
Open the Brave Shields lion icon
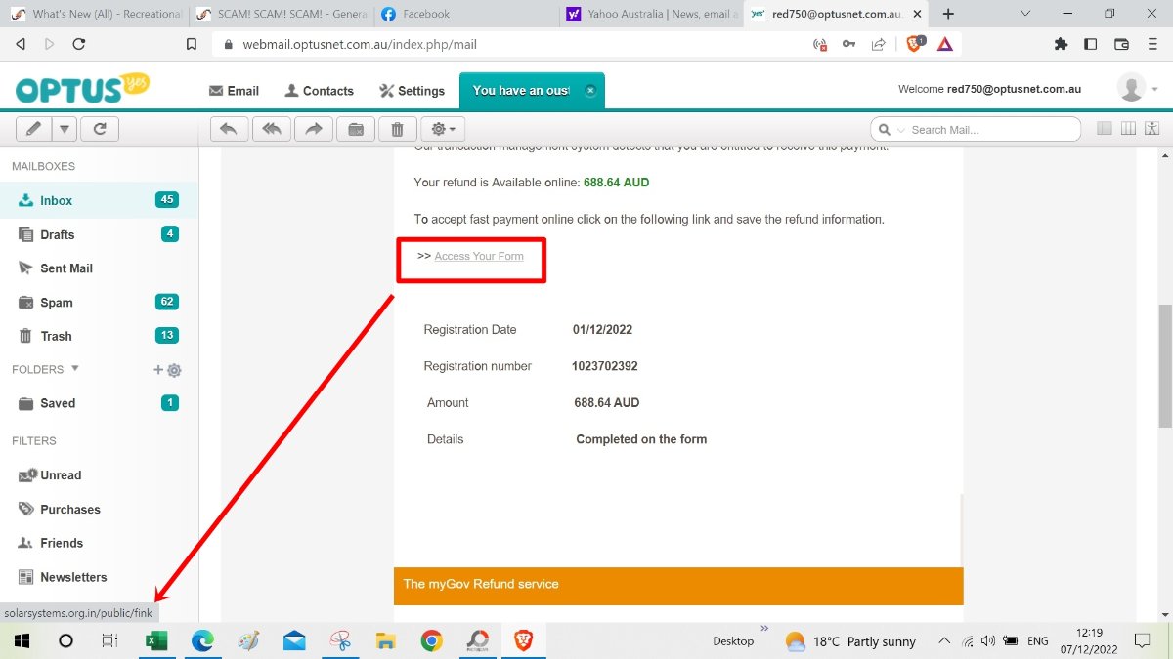915,44
